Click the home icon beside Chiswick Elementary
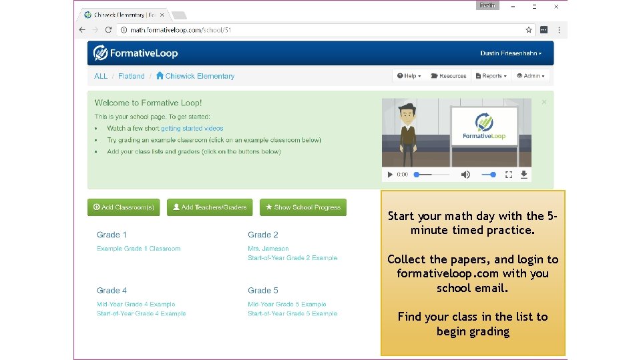The image size is (641, 360). [x=160, y=75]
